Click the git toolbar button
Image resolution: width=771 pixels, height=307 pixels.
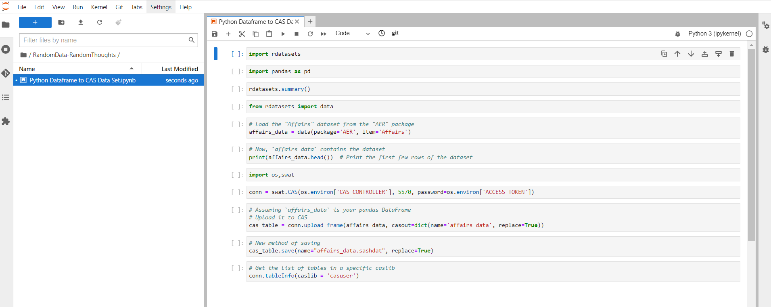tap(395, 33)
